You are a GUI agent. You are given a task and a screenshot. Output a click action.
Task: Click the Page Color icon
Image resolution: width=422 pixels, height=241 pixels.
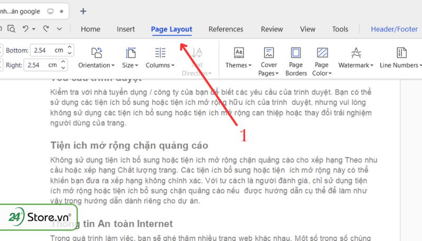pos(322,53)
